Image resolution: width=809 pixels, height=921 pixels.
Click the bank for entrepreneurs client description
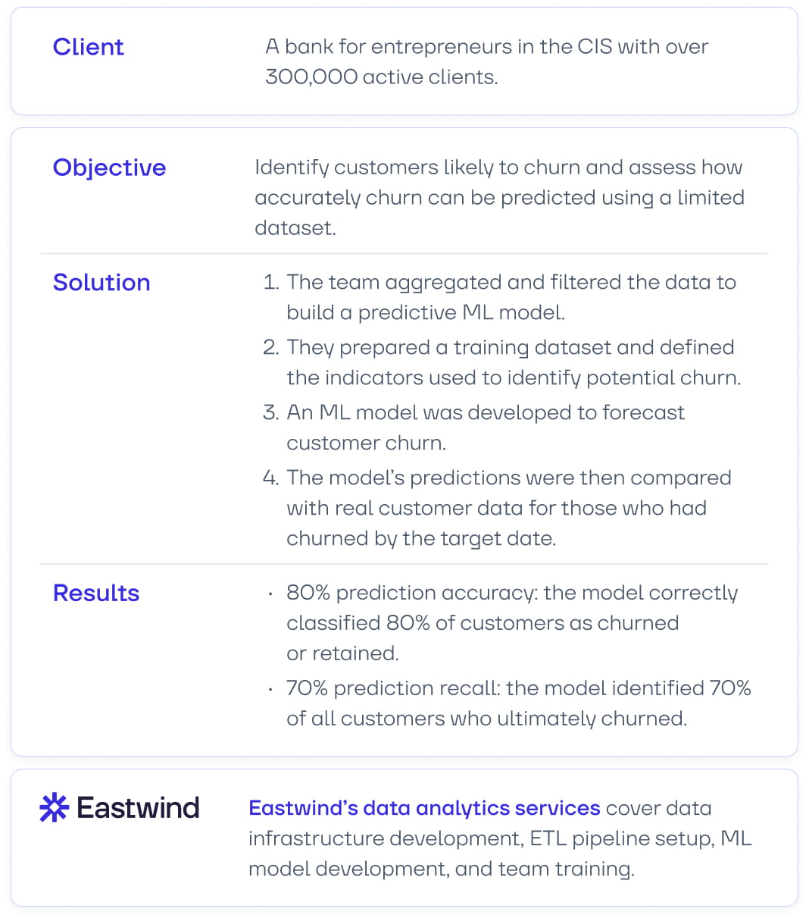pos(486,61)
